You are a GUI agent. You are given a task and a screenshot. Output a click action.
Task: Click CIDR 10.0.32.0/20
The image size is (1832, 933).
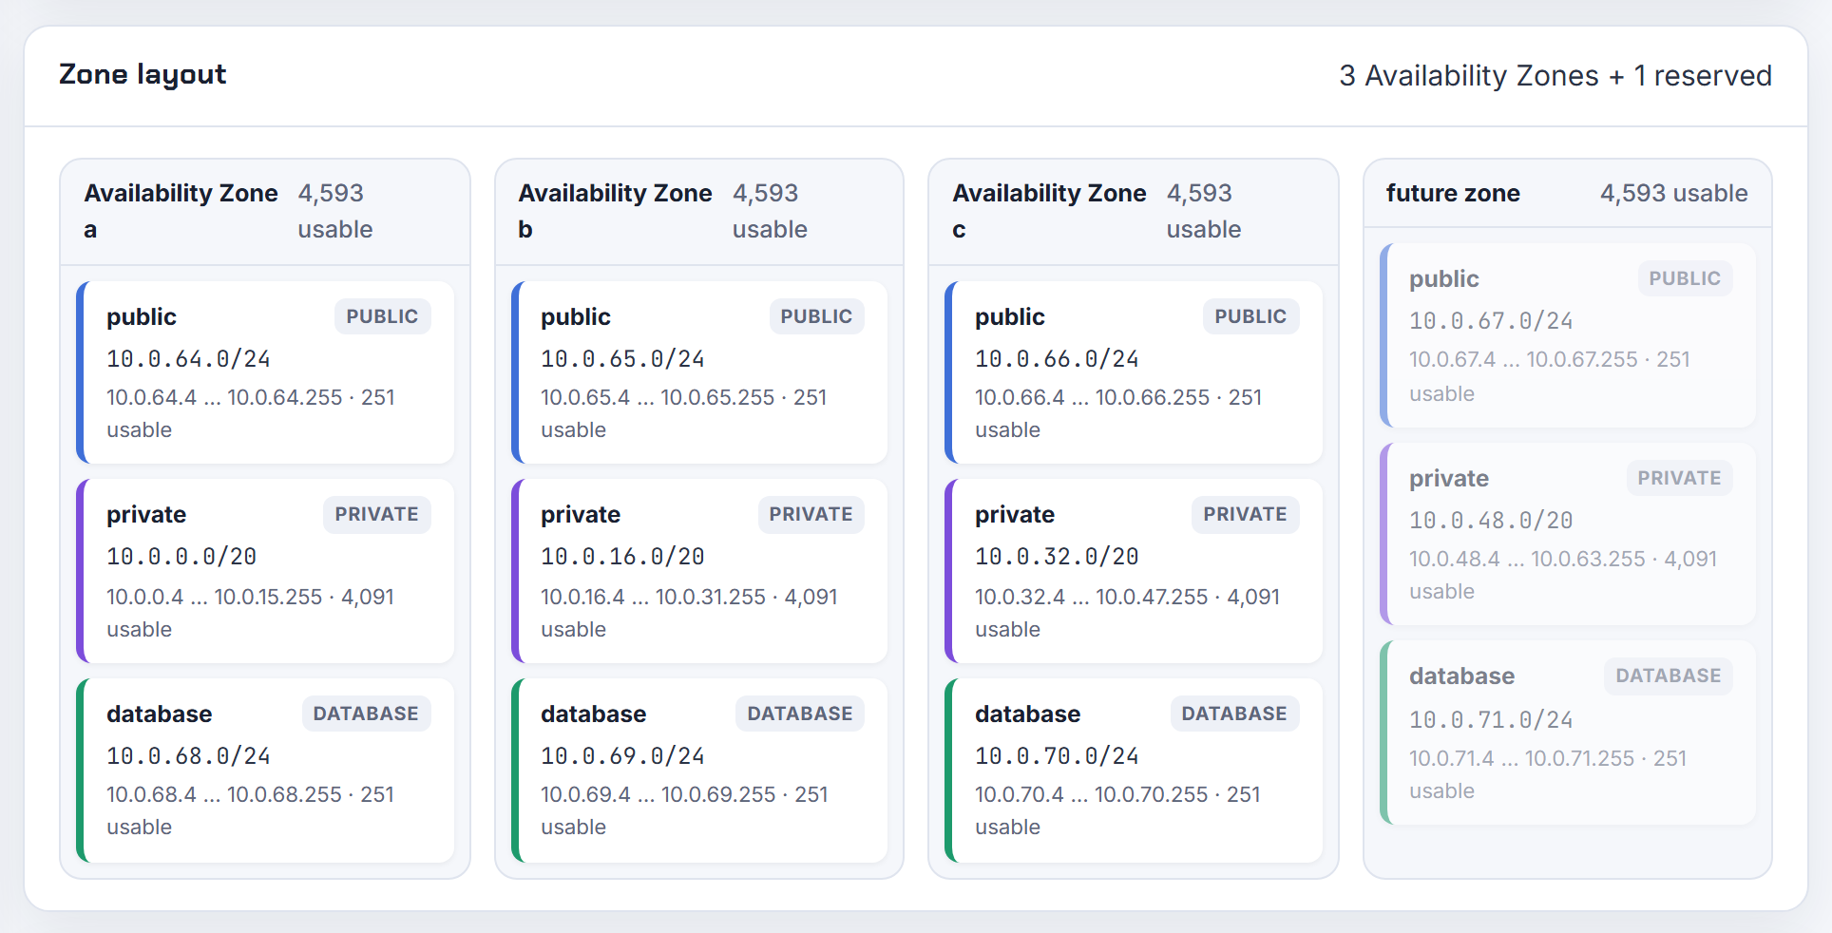point(1057,557)
